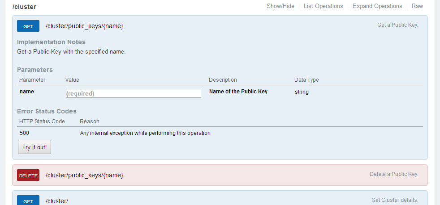
Task: Click the 'Get Cluster details.' summary
Action: click(395, 200)
